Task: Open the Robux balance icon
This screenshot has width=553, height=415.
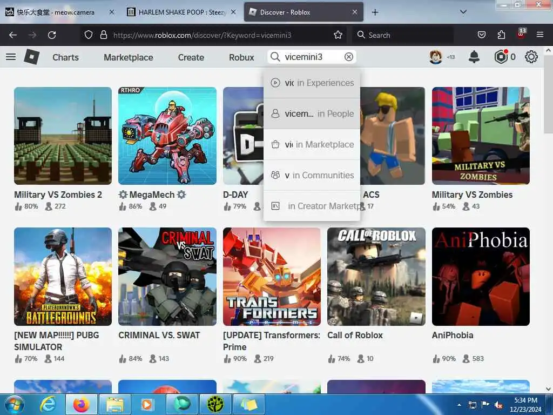Action: [x=501, y=57]
